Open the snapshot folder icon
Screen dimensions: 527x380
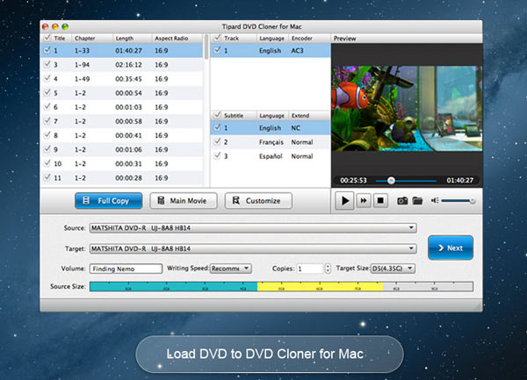(x=417, y=201)
